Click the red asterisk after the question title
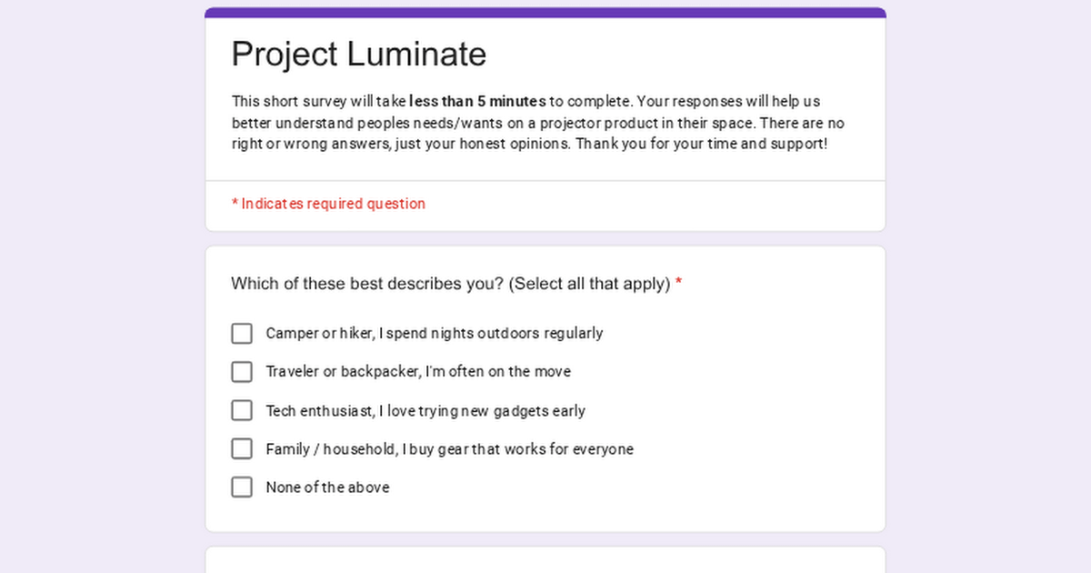This screenshot has width=1091, height=573. click(679, 284)
